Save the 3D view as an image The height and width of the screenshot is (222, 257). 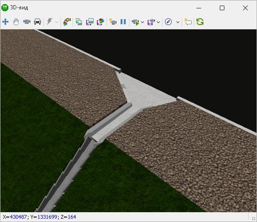point(90,21)
